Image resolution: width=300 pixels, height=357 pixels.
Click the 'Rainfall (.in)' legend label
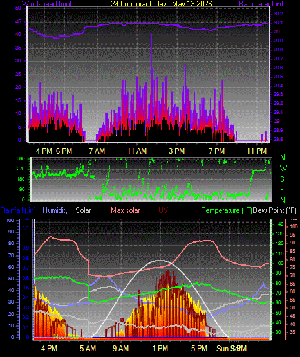click(18, 210)
